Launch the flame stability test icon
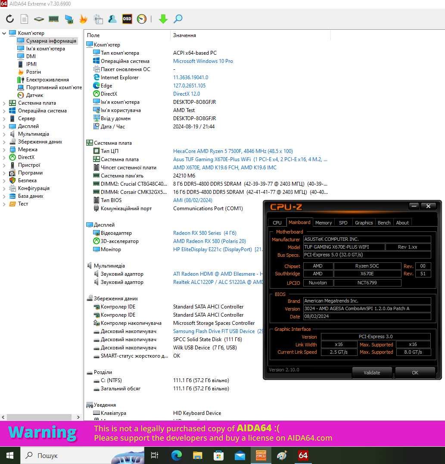Screen dimensions: 445x464 [x=84, y=19]
